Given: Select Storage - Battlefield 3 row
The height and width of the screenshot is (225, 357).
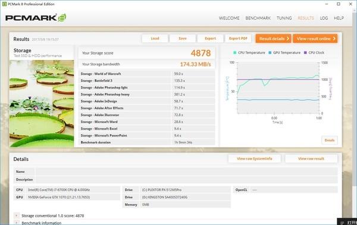Looking at the screenshot, I should (x=147, y=81).
